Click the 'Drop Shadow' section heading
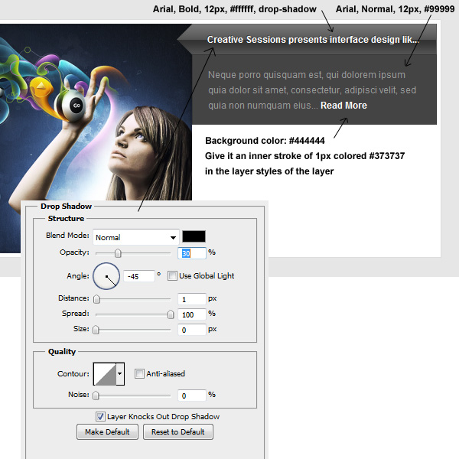The image size is (459, 459). [66, 206]
